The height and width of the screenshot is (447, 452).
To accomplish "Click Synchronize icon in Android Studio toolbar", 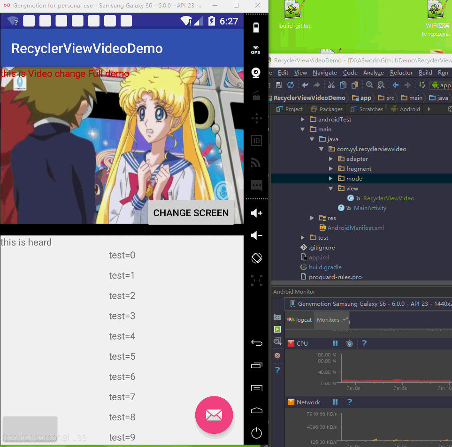I will point(291,85).
